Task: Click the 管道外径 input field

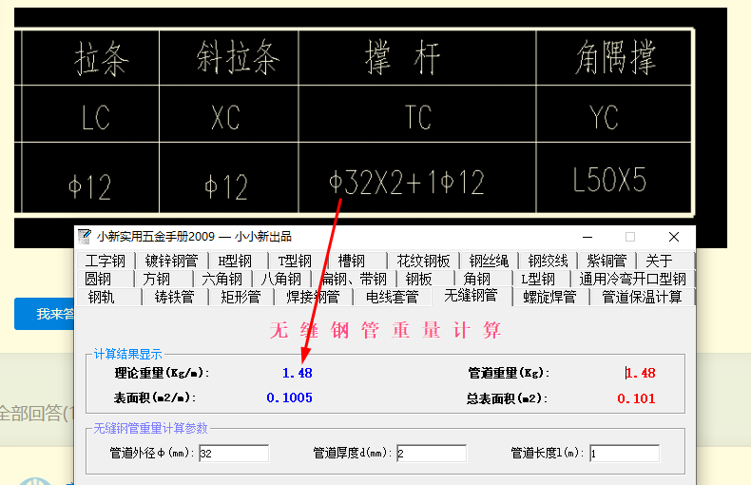Action: point(234,454)
